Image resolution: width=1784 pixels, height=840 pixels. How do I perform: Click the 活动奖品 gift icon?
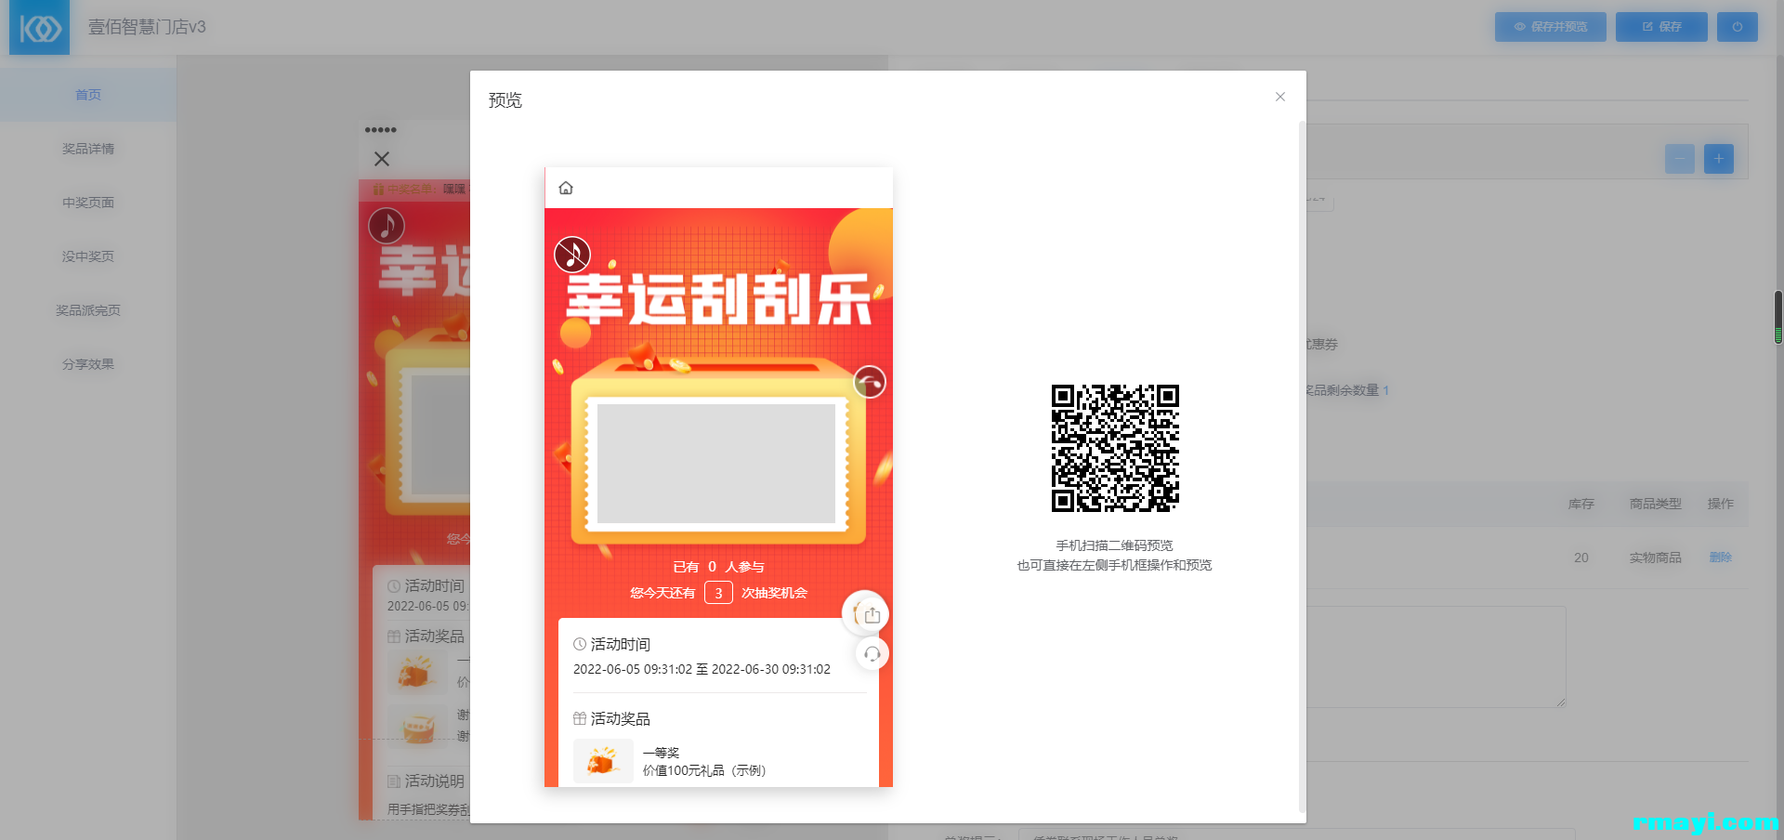[580, 718]
